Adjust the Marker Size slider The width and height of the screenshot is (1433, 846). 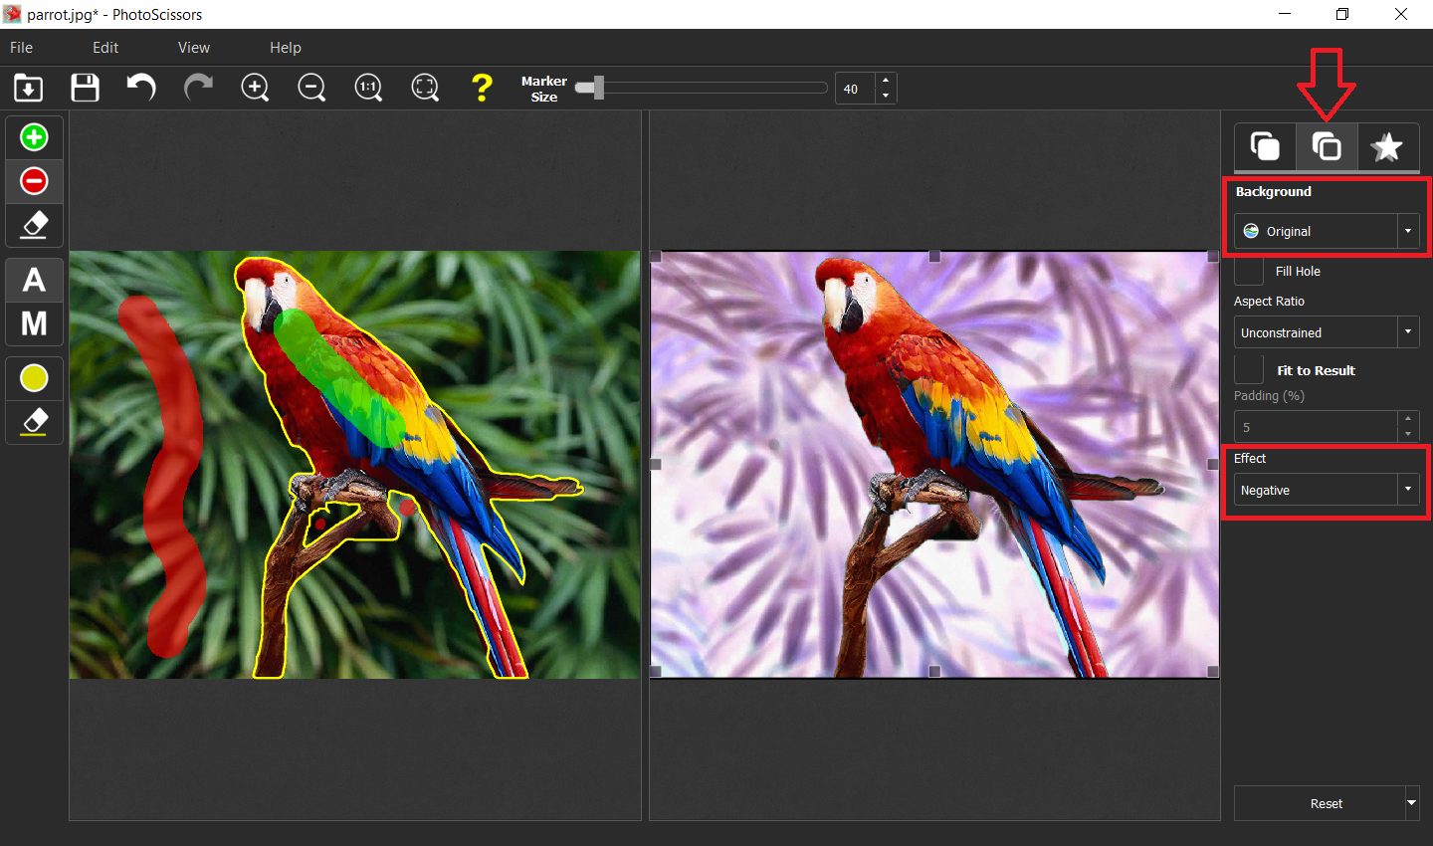(x=594, y=88)
